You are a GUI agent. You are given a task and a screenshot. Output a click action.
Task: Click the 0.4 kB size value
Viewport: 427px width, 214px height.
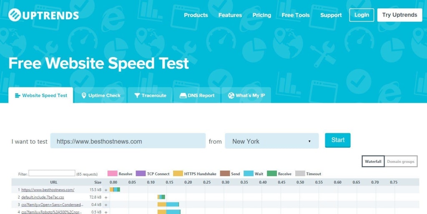tap(96, 204)
